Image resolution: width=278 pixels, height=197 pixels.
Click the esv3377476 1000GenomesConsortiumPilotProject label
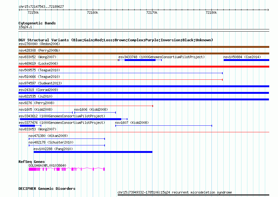coord(62,123)
